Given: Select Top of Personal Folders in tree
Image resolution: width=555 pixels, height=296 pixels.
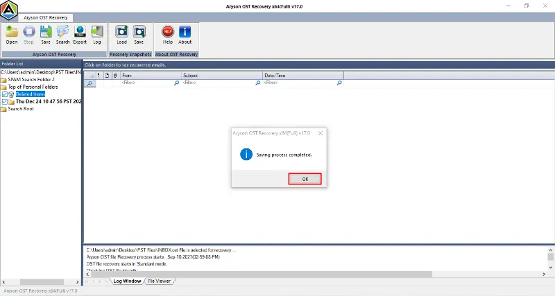Looking at the screenshot, I should pyautogui.click(x=33, y=87).
